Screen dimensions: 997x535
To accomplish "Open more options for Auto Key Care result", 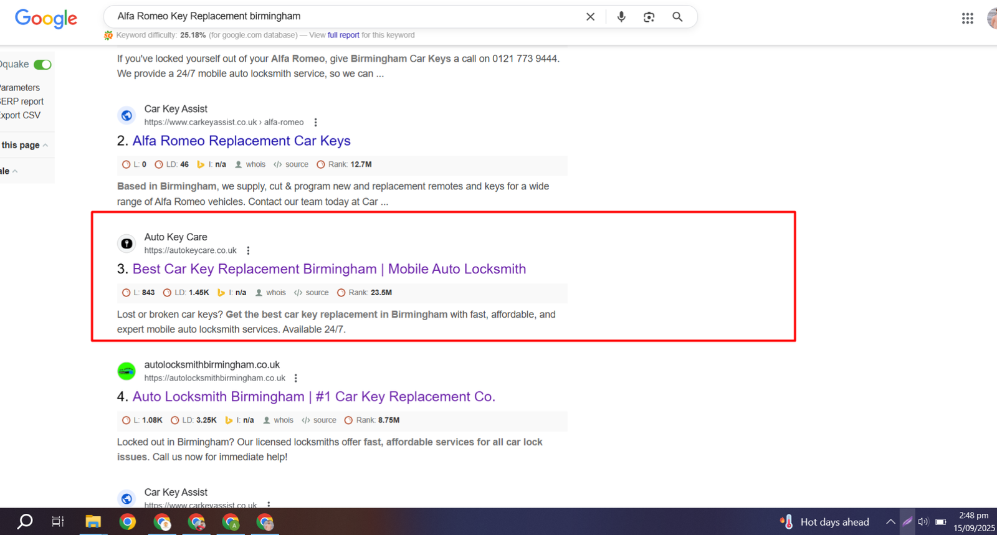I will point(248,250).
